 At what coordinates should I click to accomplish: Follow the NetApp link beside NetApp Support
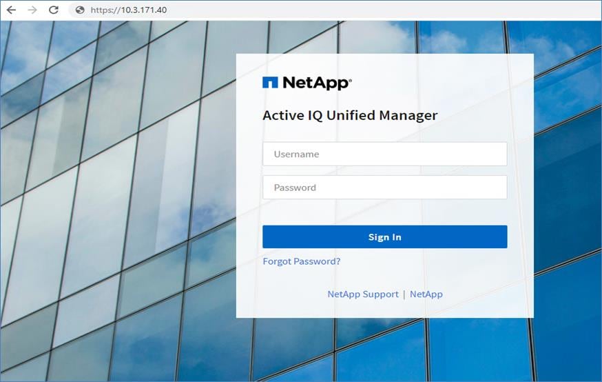426,294
